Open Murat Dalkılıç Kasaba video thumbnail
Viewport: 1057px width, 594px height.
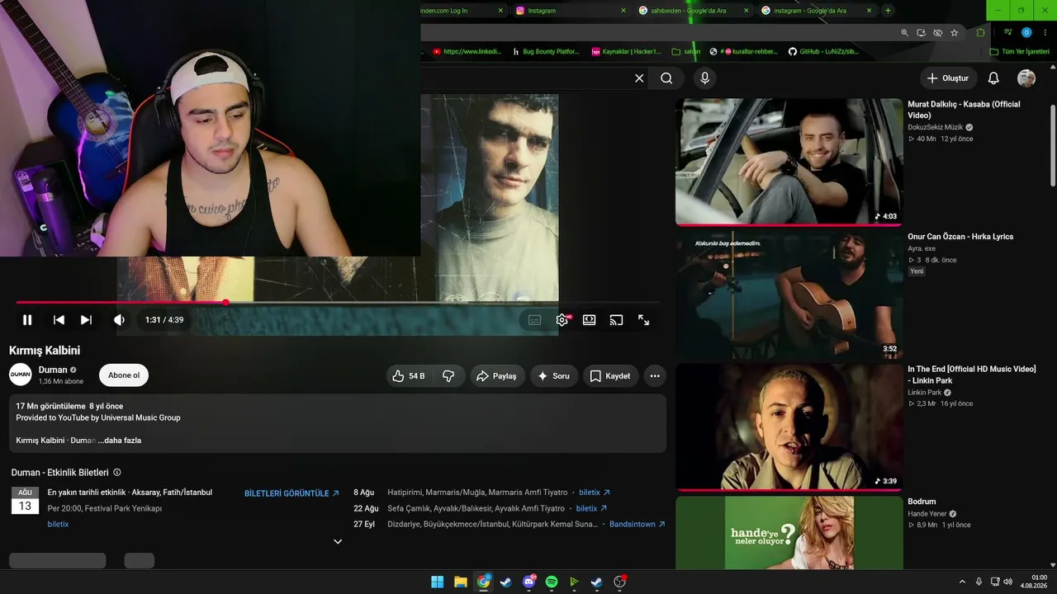pos(789,163)
